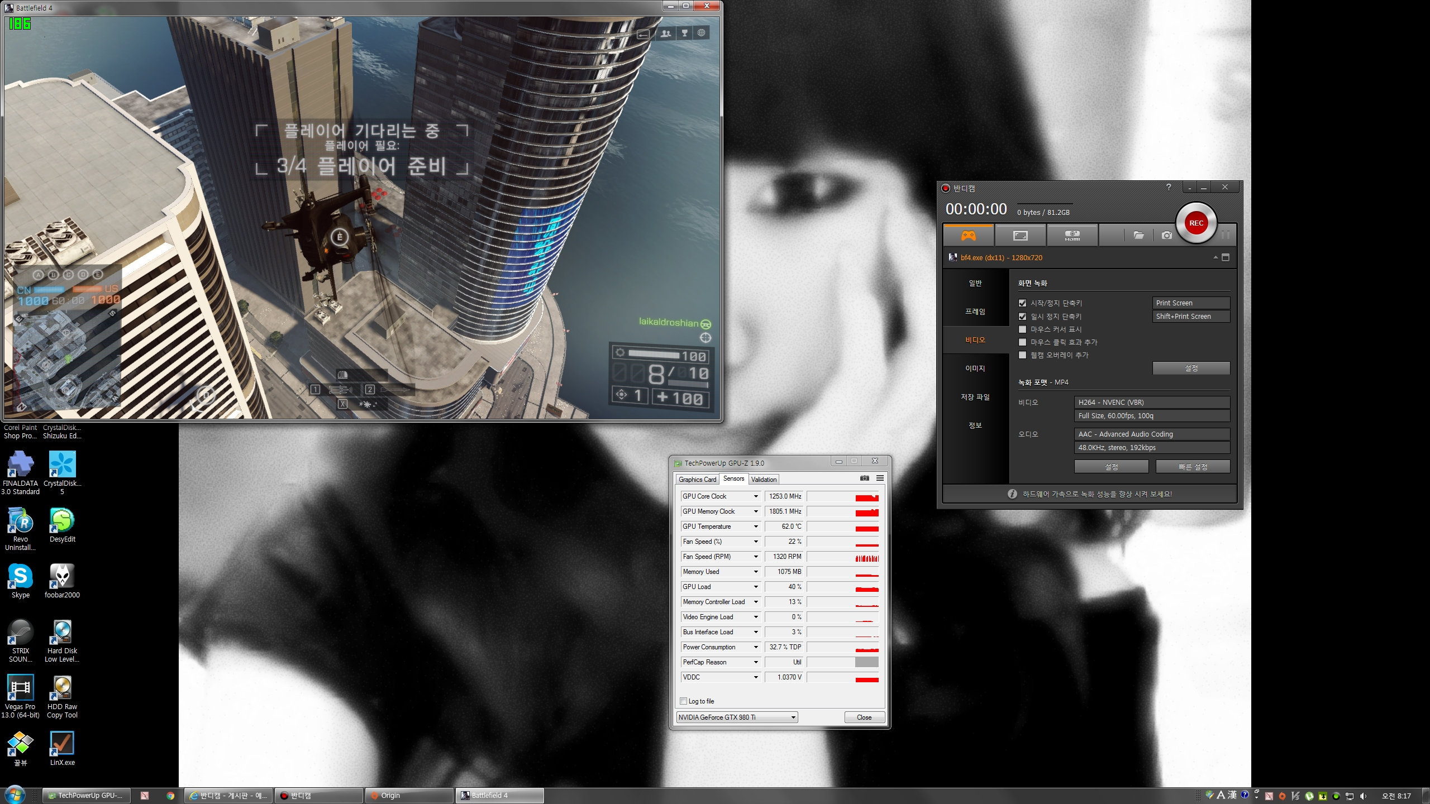Launch LinX.exe from desktop
1430x804 pixels.
tap(62, 748)
